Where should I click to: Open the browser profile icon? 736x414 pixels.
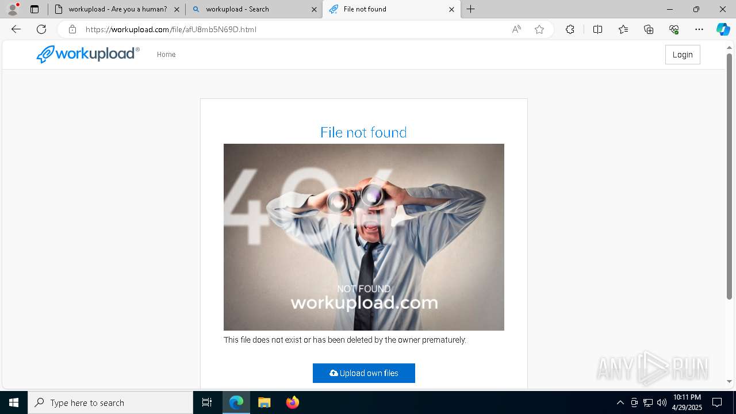(x=13, y=9)
